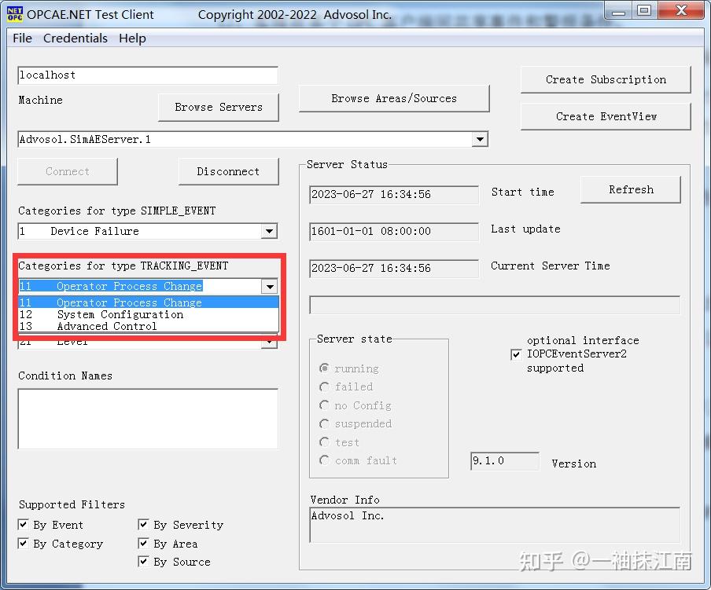This screenshot has width=711, height=590.
Task: Click Browse Areas/Sources
Action: coord(393,99)
